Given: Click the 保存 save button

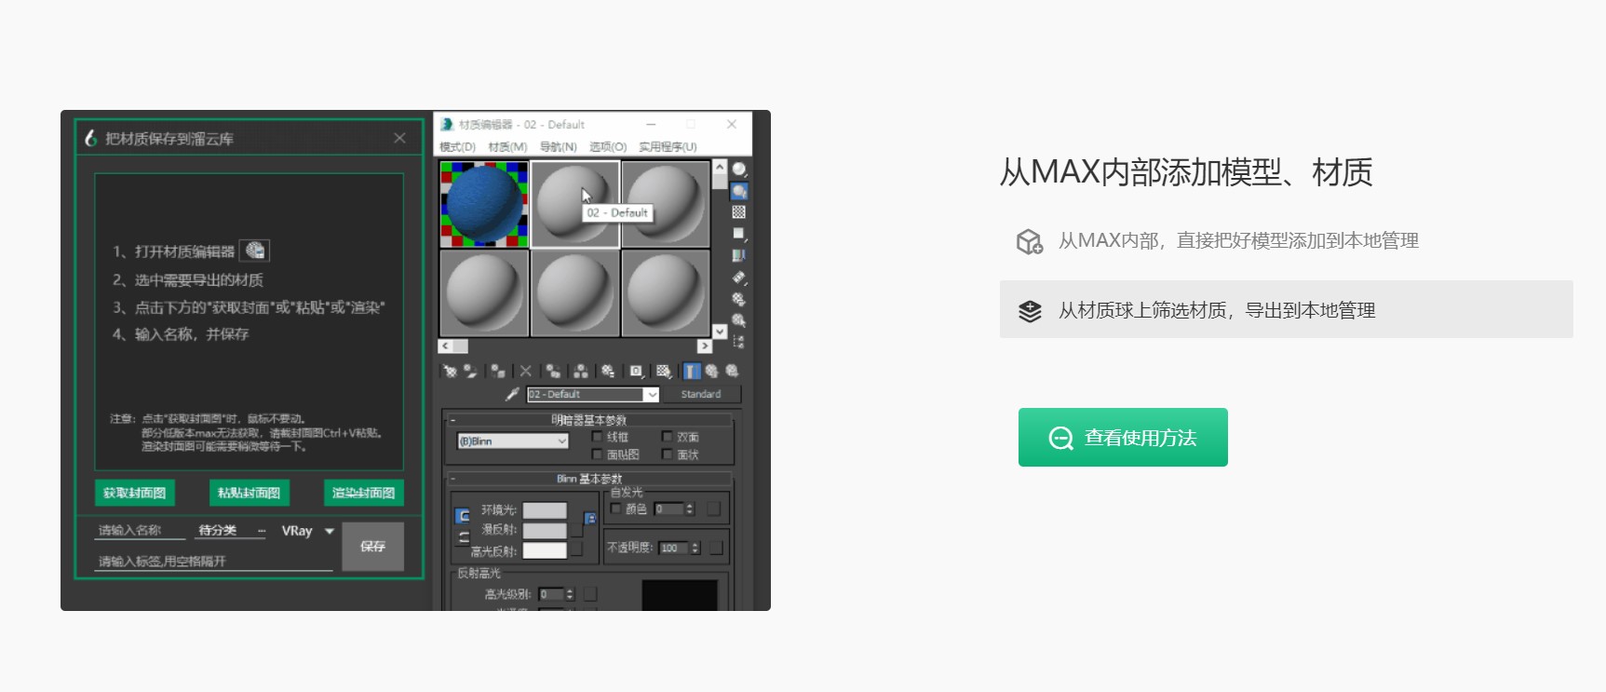Looking at the screenshot, I should tap(372, 547).
